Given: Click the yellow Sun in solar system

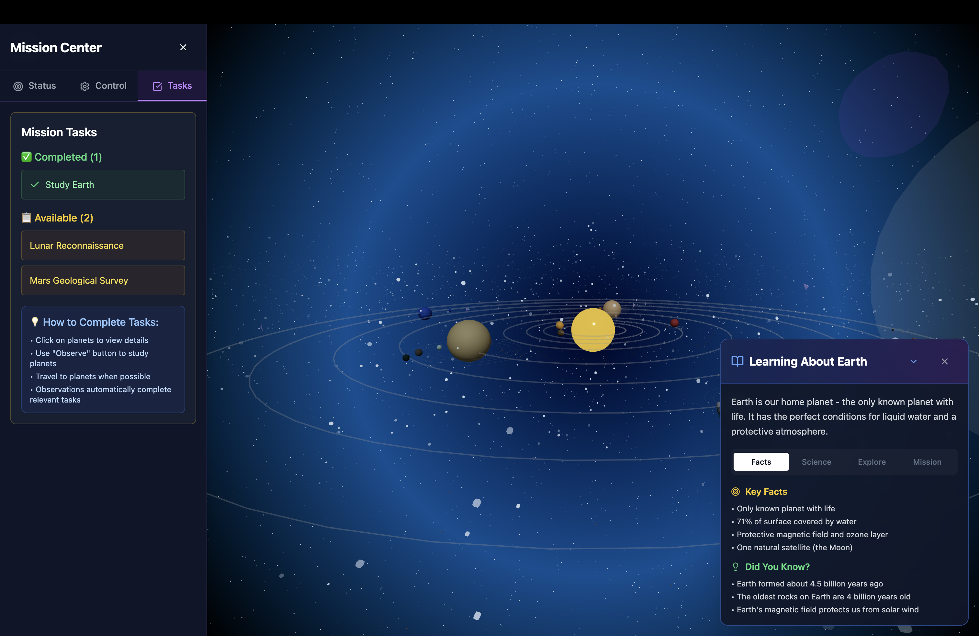Looking at the screenshot, I should [593, 330].
